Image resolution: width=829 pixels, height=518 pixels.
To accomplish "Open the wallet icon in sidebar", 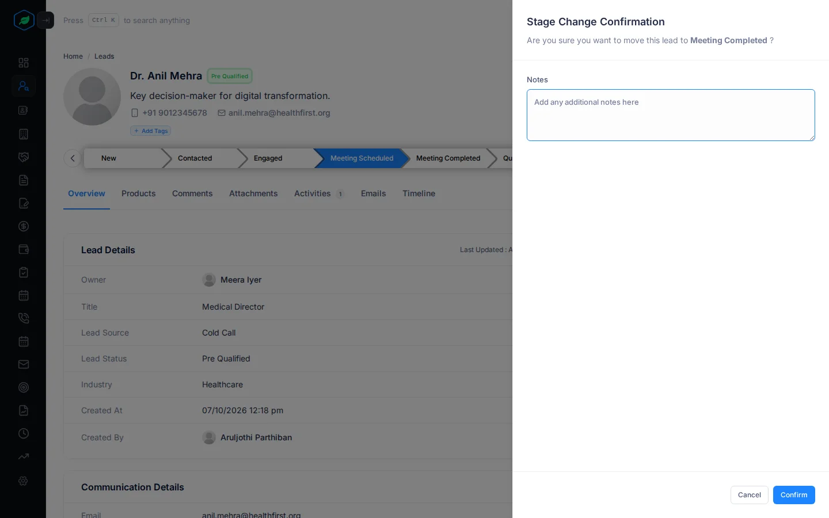I will click(x=24, y=249).
